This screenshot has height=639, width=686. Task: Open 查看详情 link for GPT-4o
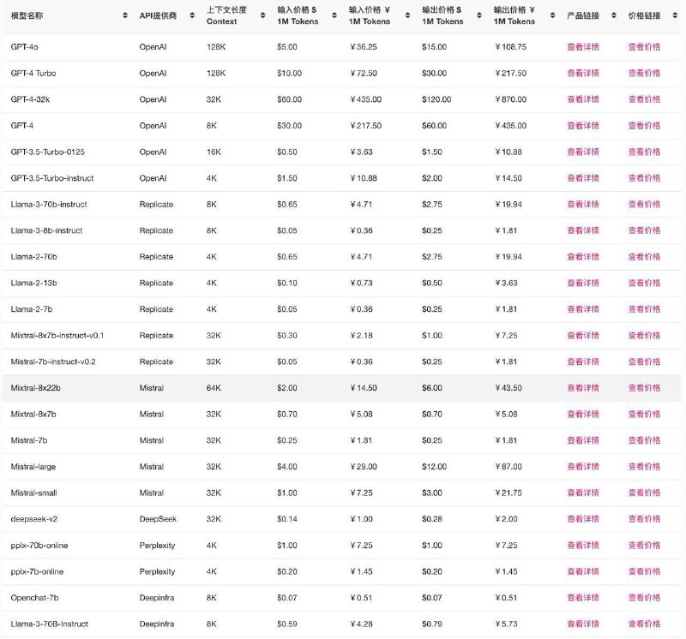click(x=583, y=47)
